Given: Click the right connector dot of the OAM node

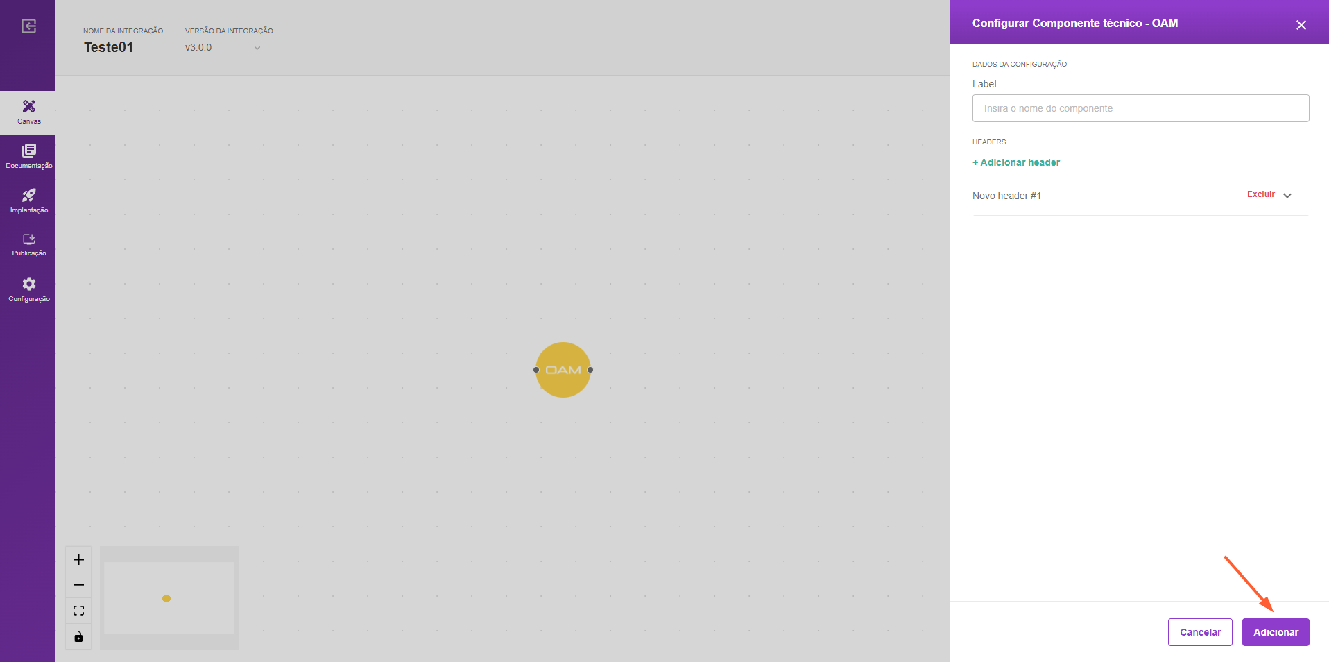Looking at the screenshot, I should click(590, 370).
